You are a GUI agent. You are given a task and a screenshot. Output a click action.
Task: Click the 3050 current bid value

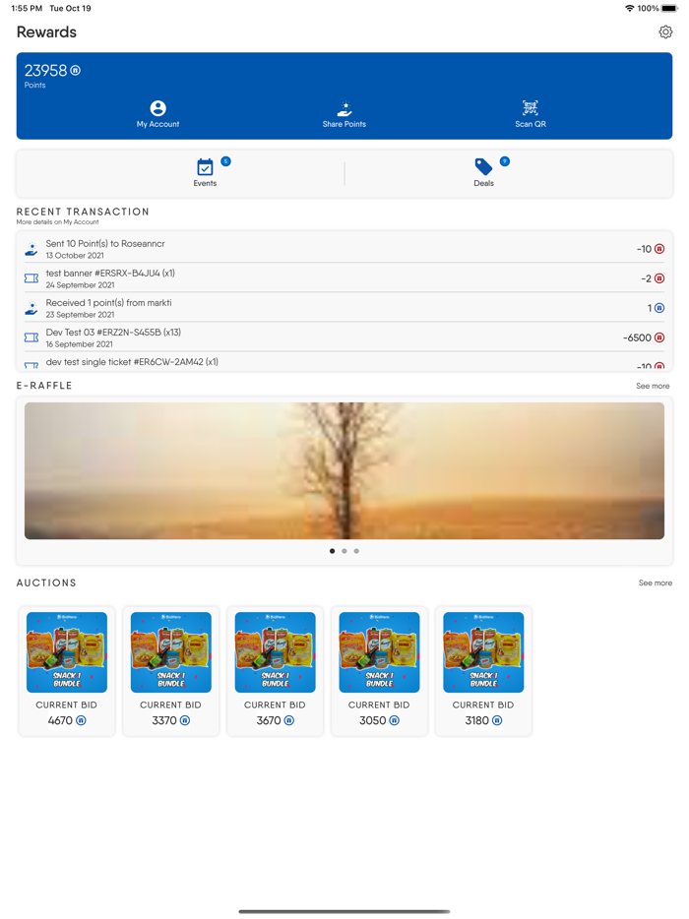point(373,720)
